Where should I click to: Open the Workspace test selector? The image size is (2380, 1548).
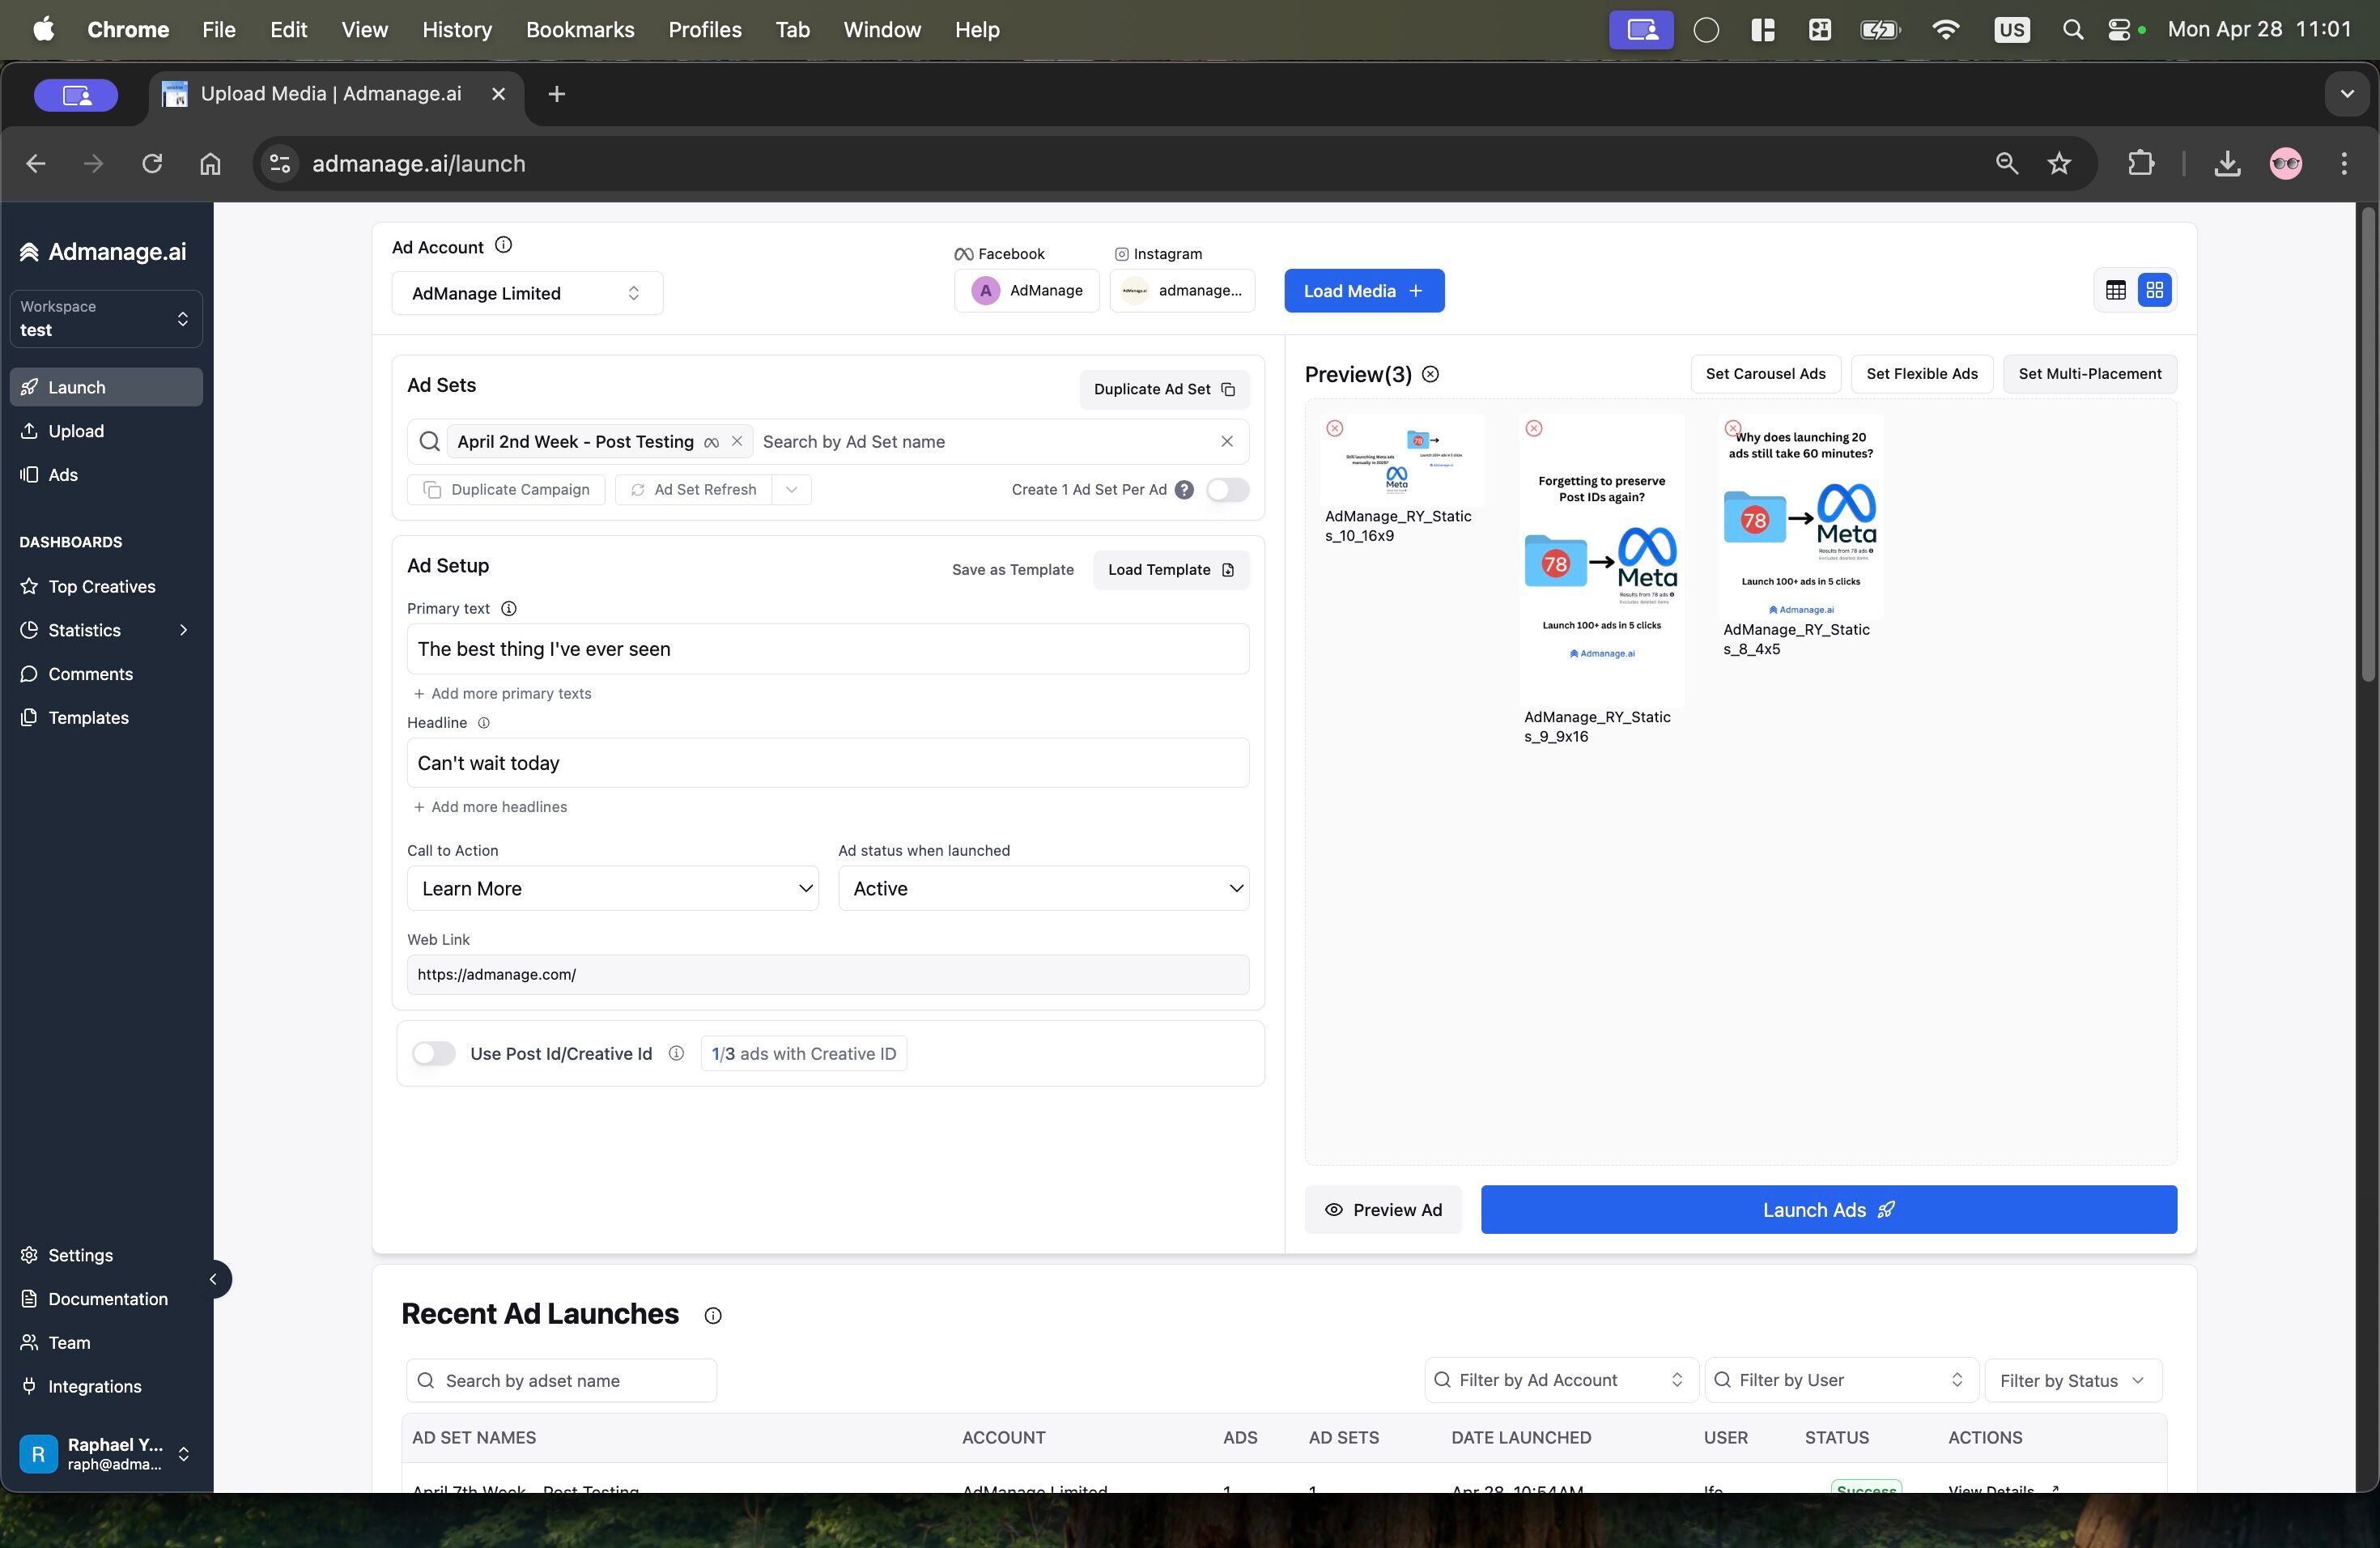(x=105, y=318)
